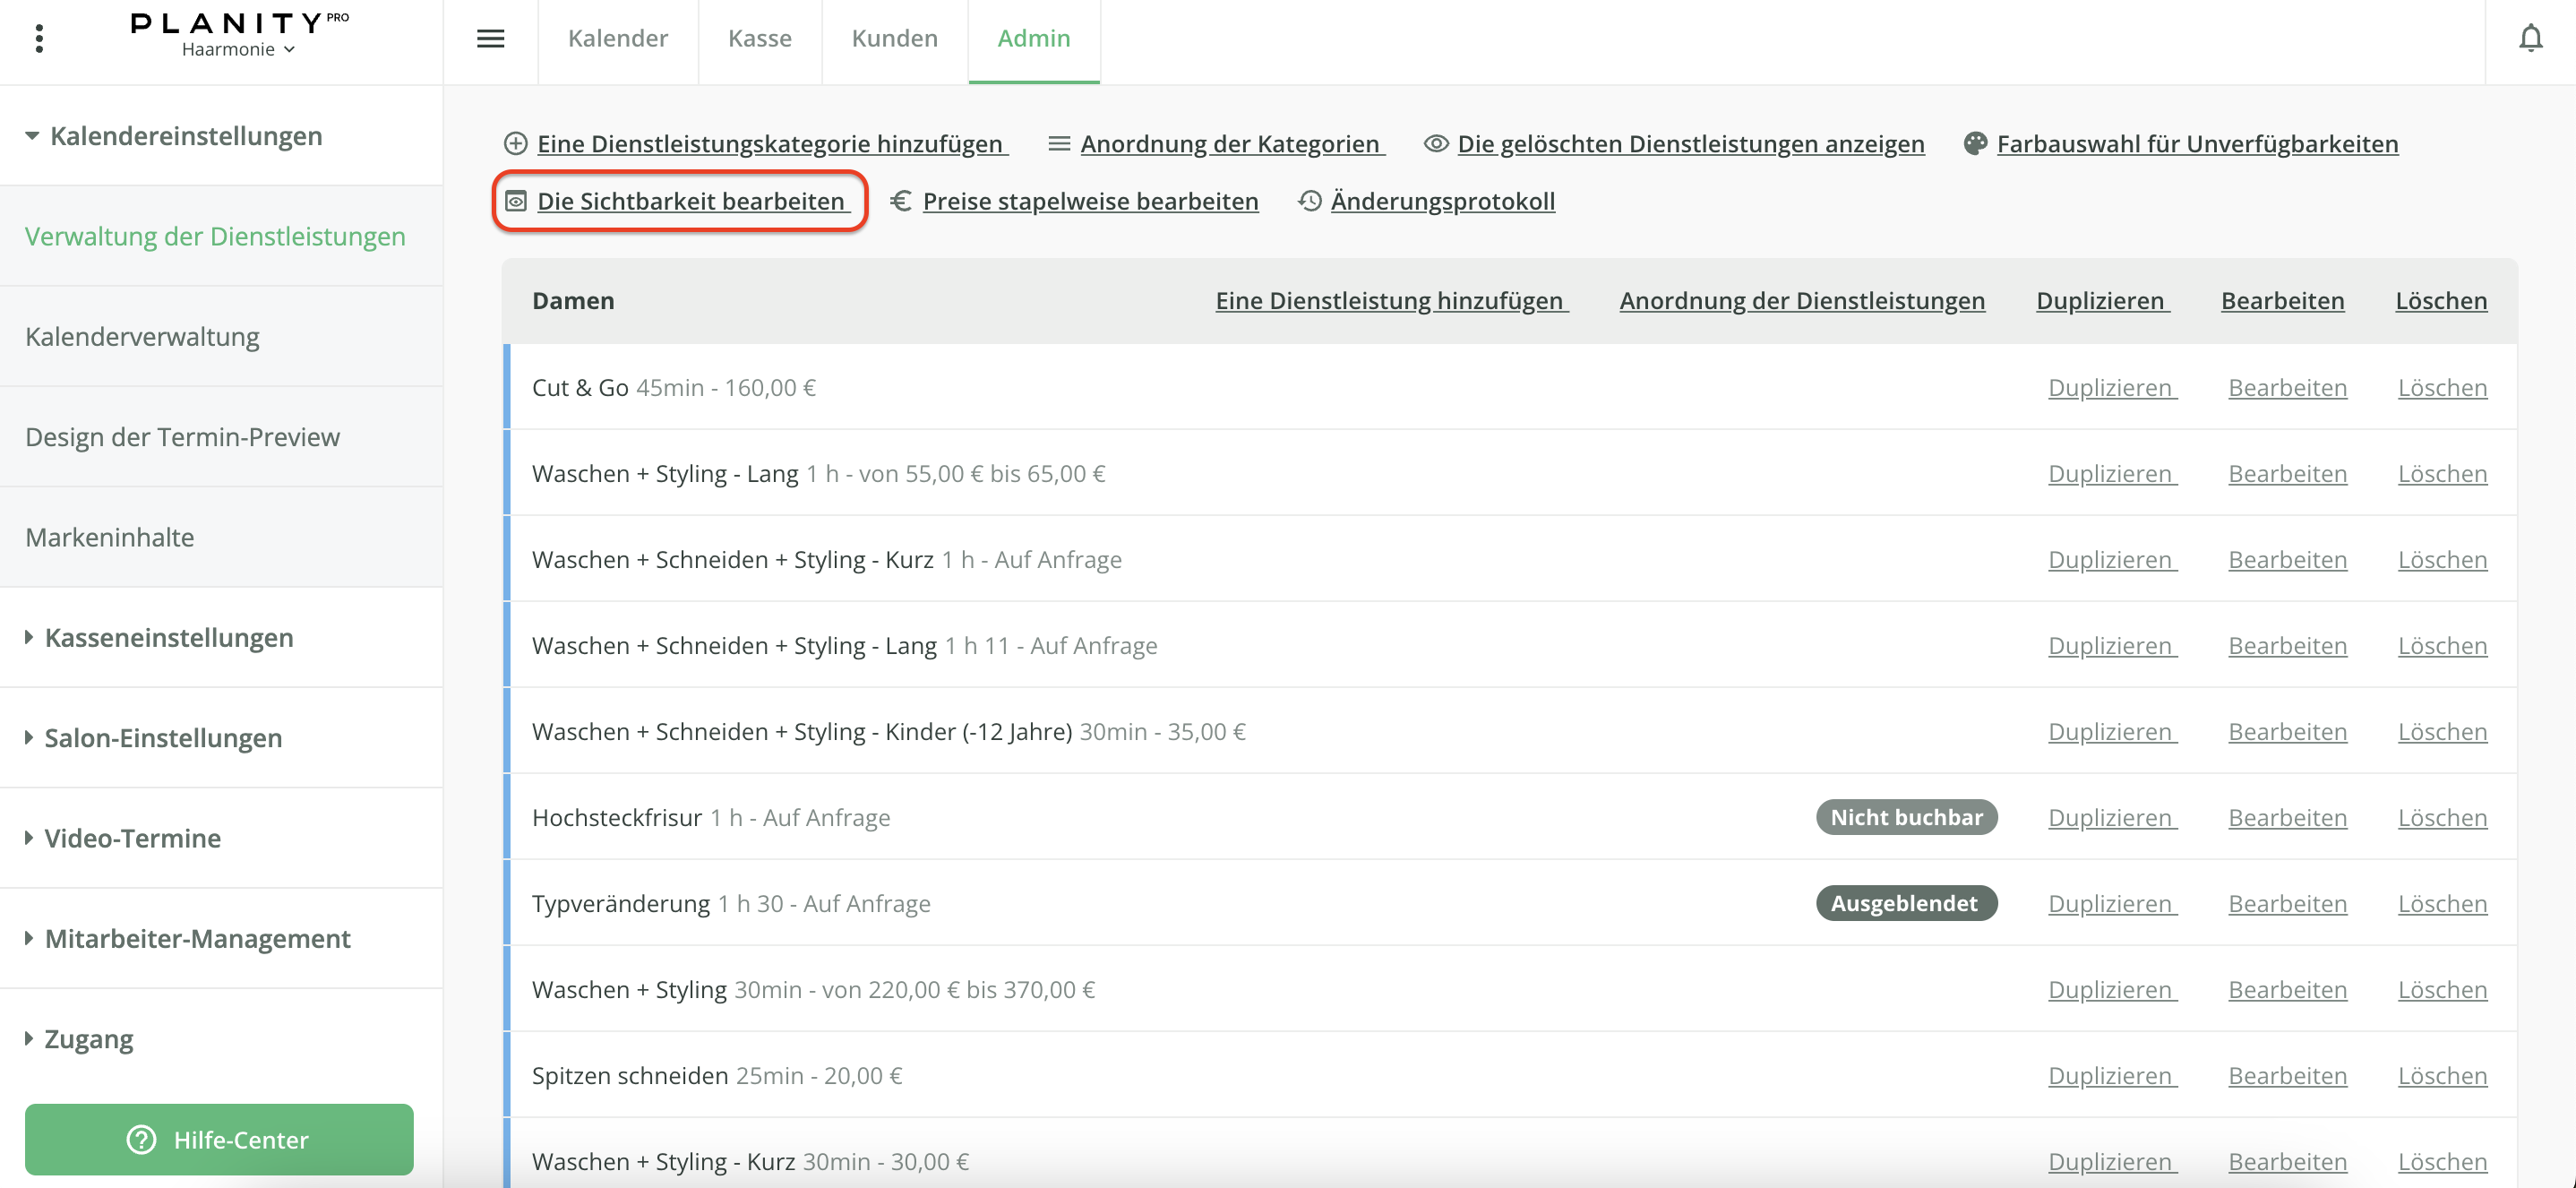
Task: Click the palette icon for color selection
Action: pyautogui.click(x=1975, y=144)
